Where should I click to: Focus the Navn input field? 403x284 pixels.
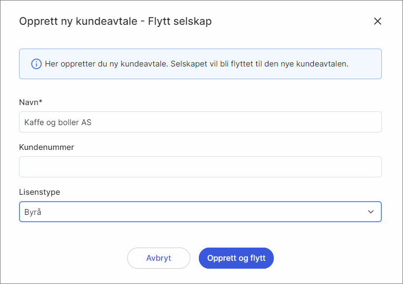point(200,122)
